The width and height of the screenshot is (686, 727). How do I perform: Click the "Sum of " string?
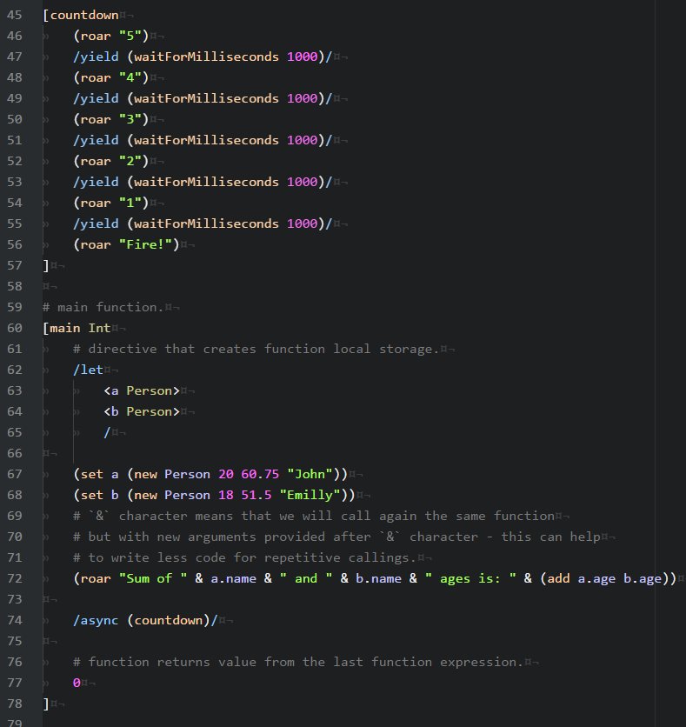pos(153,578)
